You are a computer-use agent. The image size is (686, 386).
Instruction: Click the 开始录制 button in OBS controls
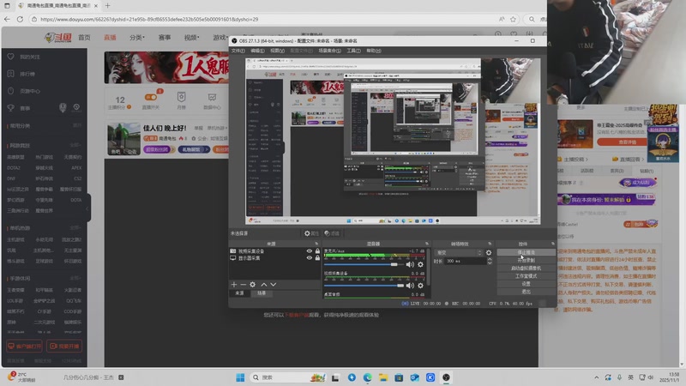526,261
